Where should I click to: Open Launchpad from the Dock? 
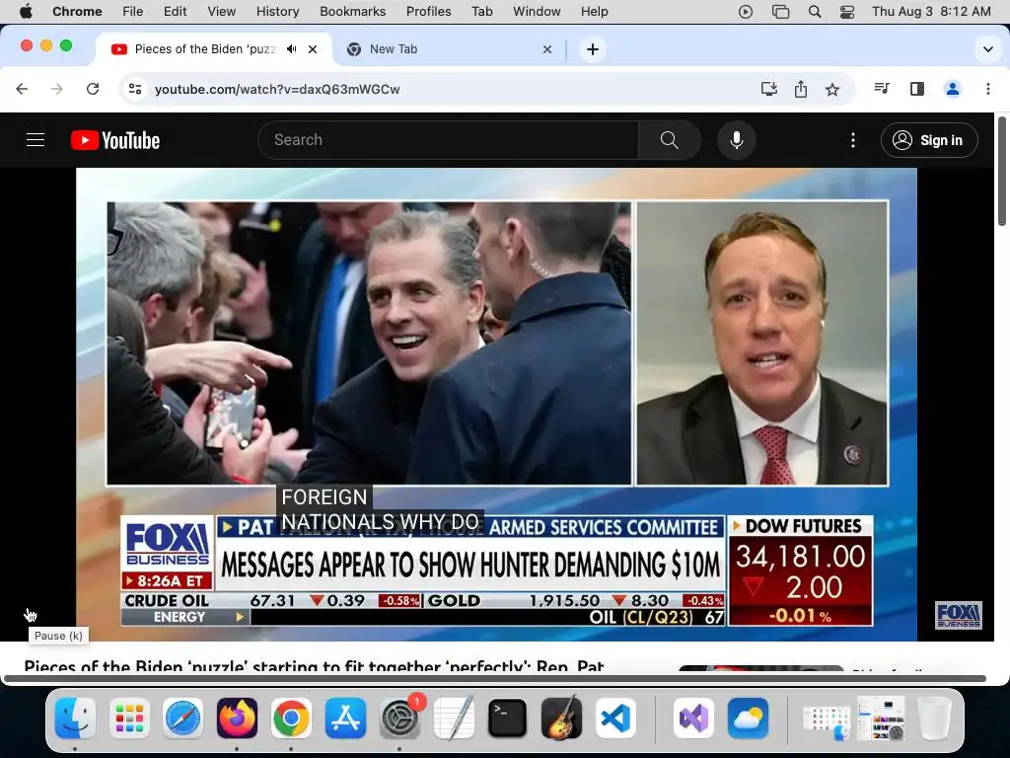(x=129, y=718)
